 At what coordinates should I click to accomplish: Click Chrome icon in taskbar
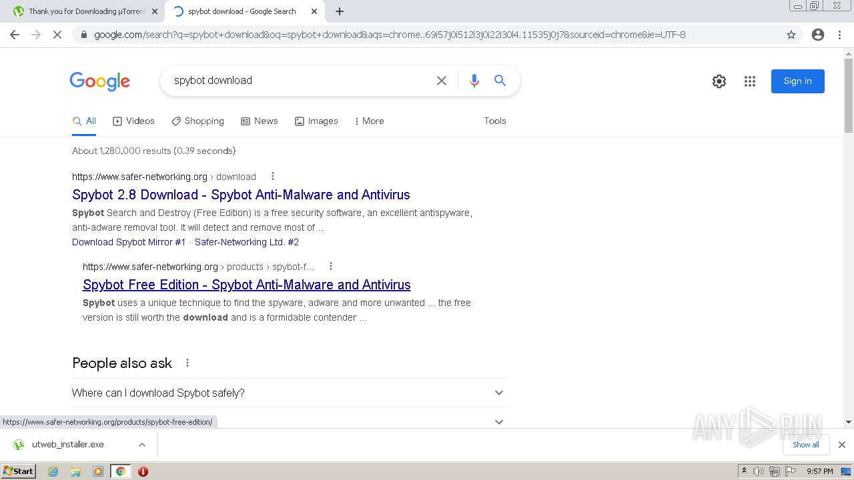pyautogui.click(x=120, y=471)
